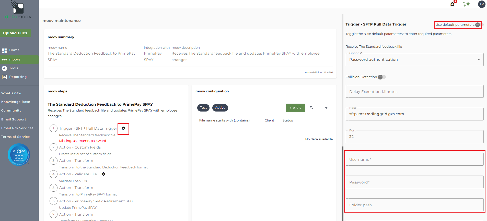Click 'Missing: username, password' warning text
This screenshot has width=487, height=221.
(83, 141)
